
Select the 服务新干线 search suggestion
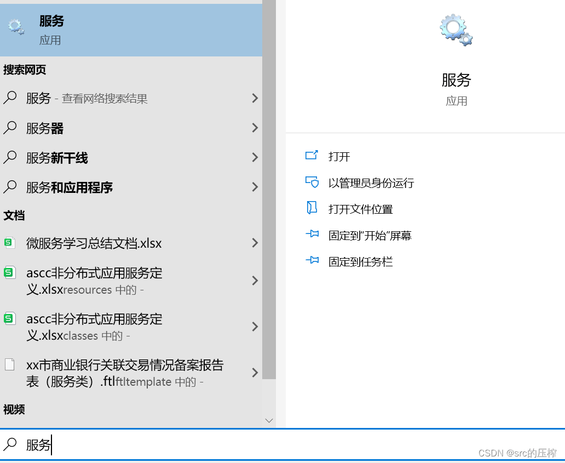point(131,157)
